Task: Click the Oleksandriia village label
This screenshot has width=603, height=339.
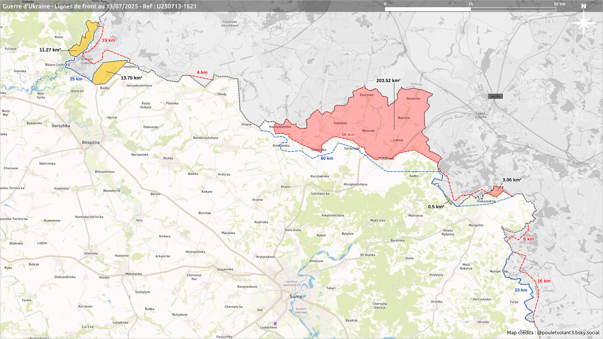Action: click(x=486, y=201)
